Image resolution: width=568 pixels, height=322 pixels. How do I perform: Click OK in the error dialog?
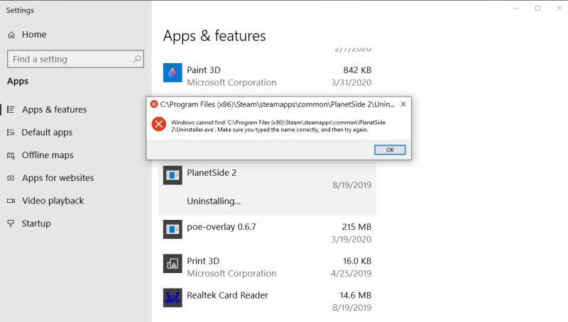point(390,150)
